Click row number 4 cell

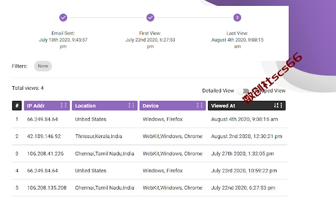17,171
